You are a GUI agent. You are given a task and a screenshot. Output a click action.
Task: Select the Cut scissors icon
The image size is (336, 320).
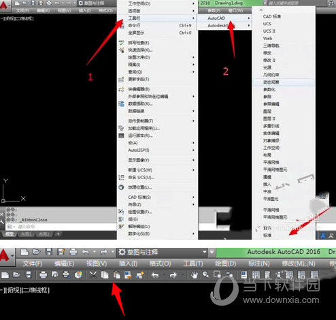coord(93,275)
